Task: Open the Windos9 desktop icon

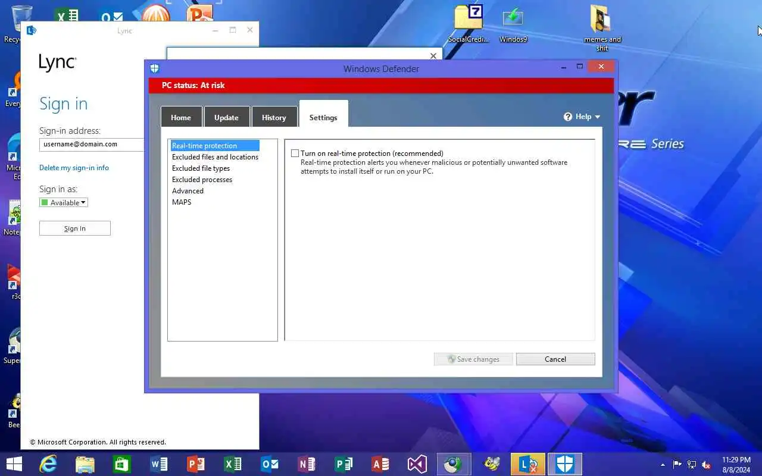Action: pos(513,24)
